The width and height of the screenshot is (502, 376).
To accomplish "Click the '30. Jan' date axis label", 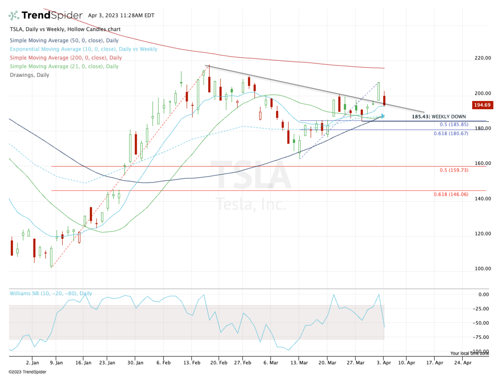I will pyautogui.click(x=136, y=363).
